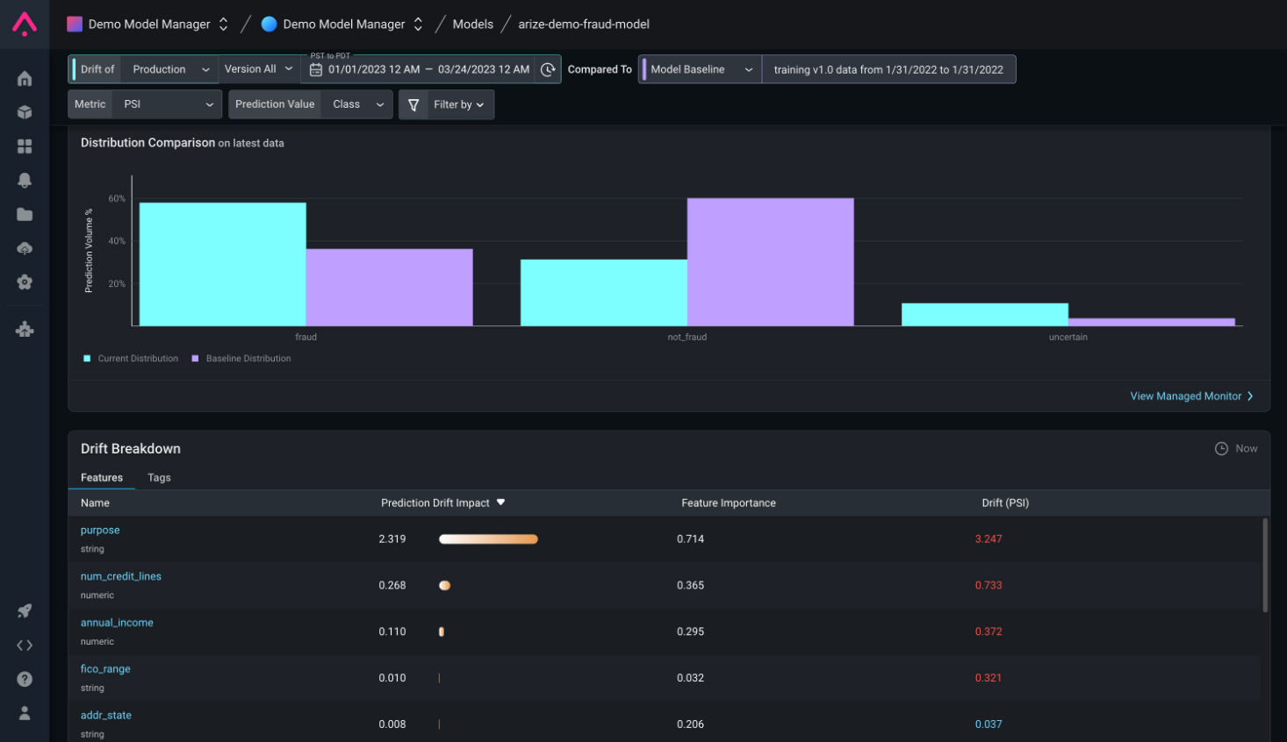Click the filter funnel icon
The width and height of the screenshot is (1287, 742).
click(413, 104)
